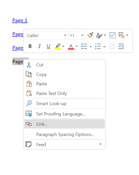The height and width of the screenshot is (175, 139).
Task: Expand the Feed submenu arrow
Action: pos(100,144)
